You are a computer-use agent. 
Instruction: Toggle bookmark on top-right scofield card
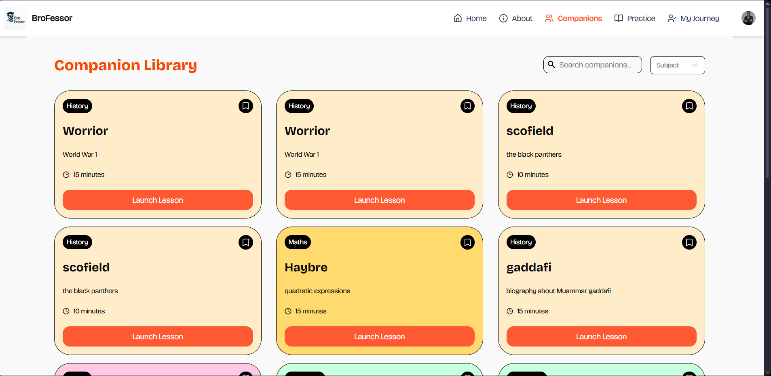coord(689,106)
